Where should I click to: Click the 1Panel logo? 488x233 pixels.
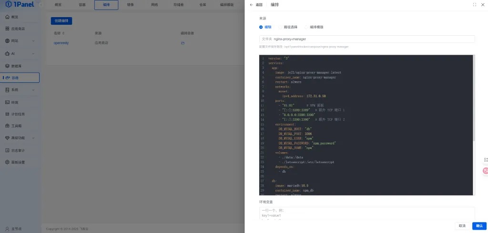click(x=20, y=4)
